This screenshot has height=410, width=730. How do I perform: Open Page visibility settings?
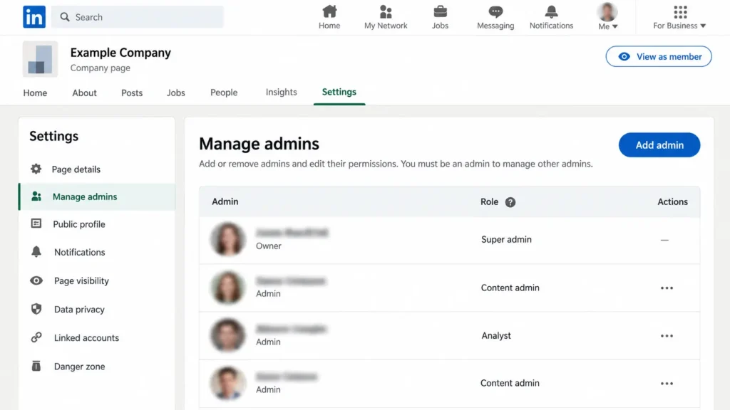[81, 280]
